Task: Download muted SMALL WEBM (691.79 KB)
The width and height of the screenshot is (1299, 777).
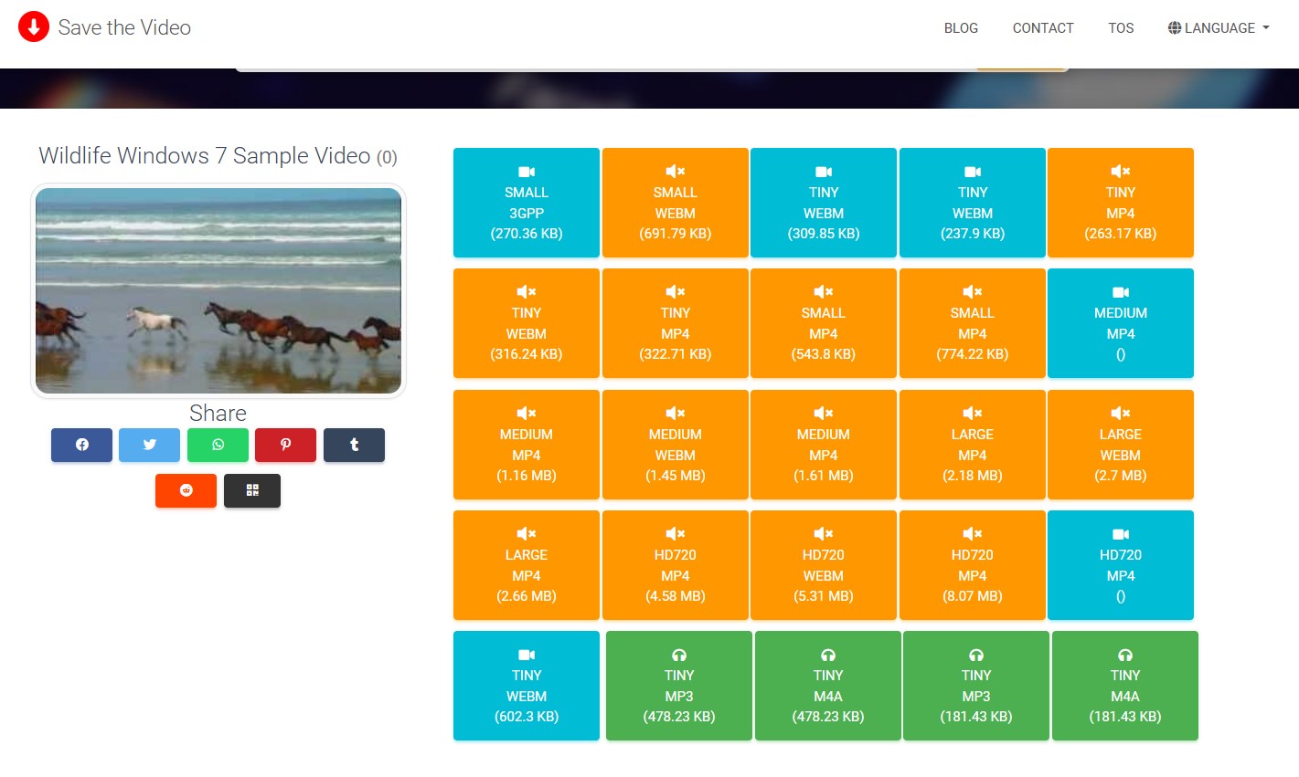Action: coord(676,203)
